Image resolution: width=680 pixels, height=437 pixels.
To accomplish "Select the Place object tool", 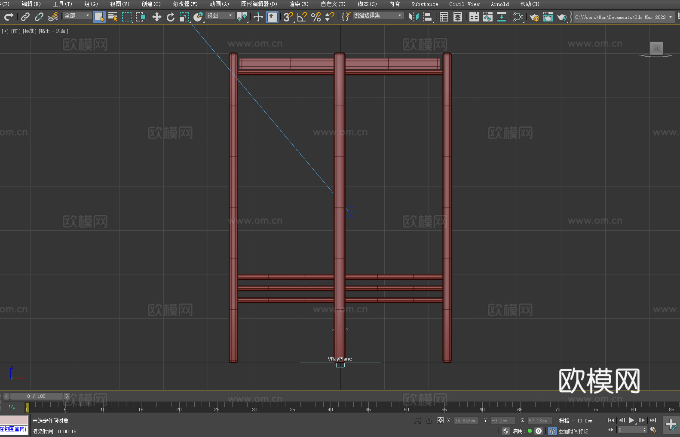I will [198, 17].
